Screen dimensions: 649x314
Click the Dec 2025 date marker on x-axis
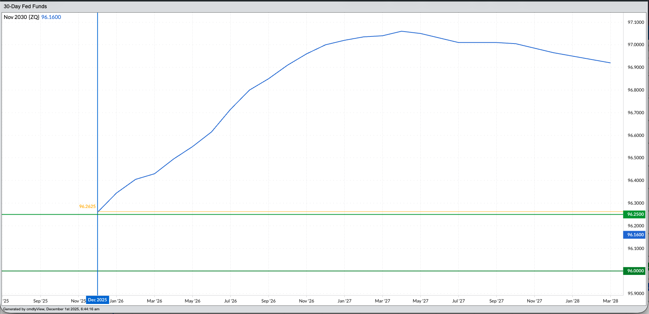pos(97,300)
